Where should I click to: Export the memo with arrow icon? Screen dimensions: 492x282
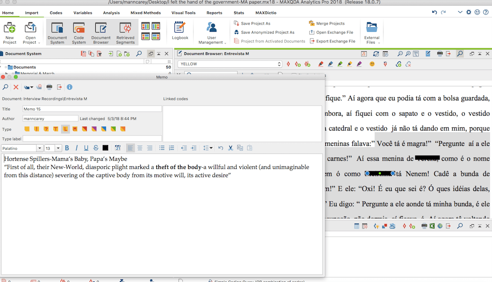click(x=59, y=87)
